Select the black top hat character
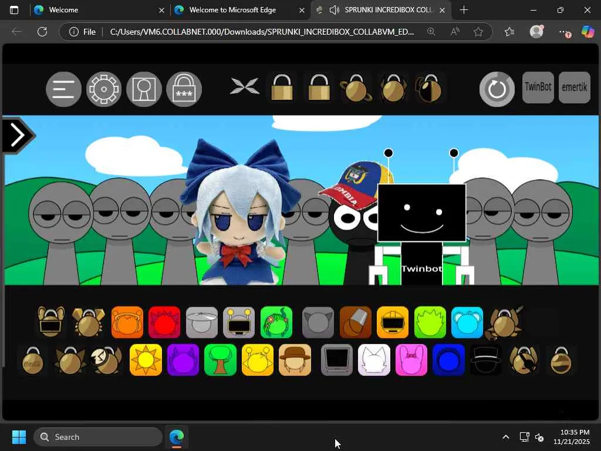Image resolution: width=601 pixels, height=451 pixels. point(485,360)
